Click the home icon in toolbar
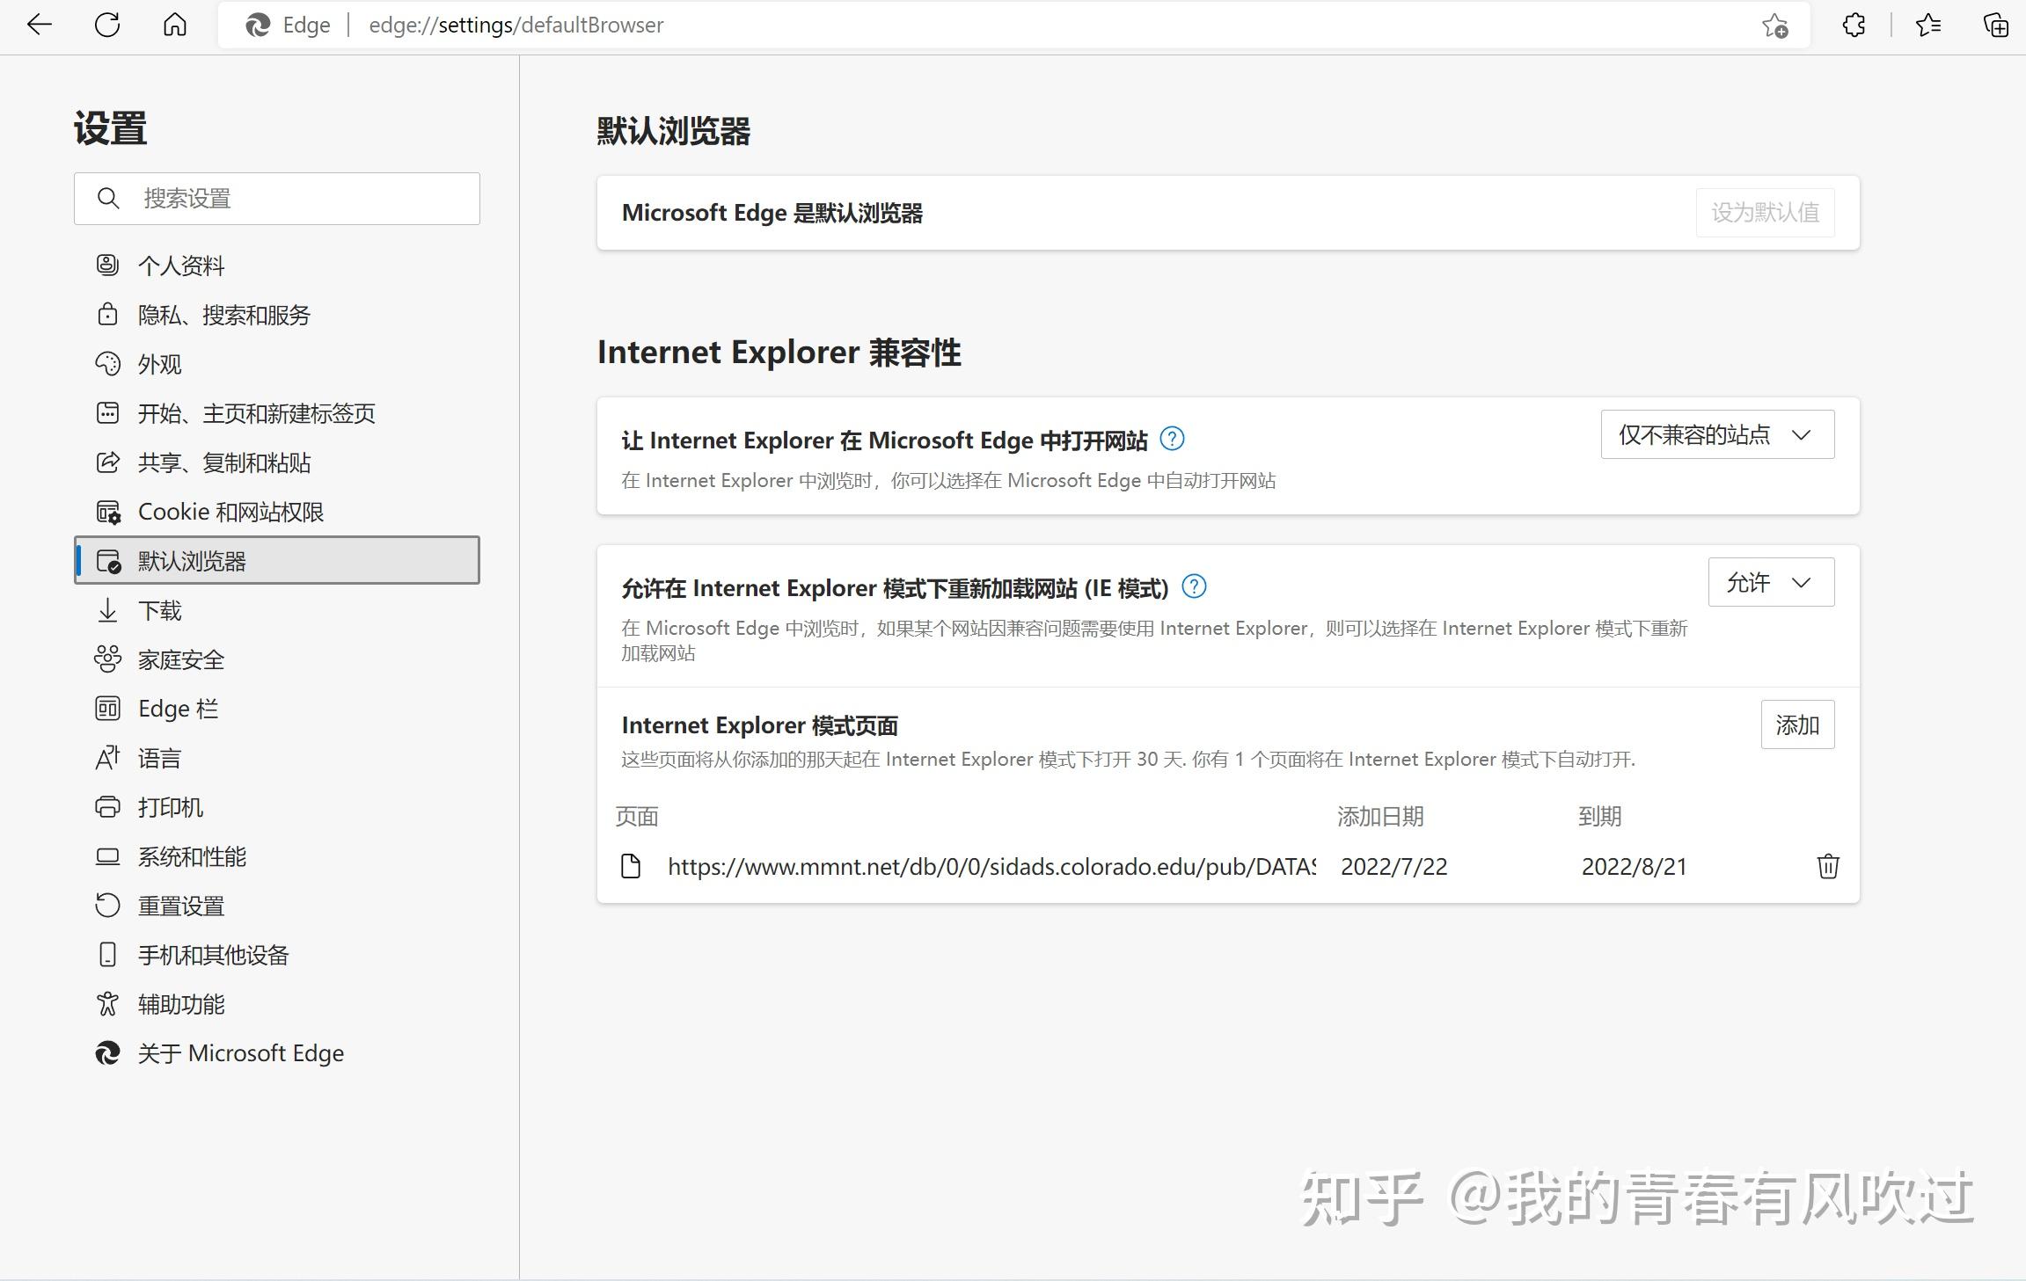 (x=175, y=25)
